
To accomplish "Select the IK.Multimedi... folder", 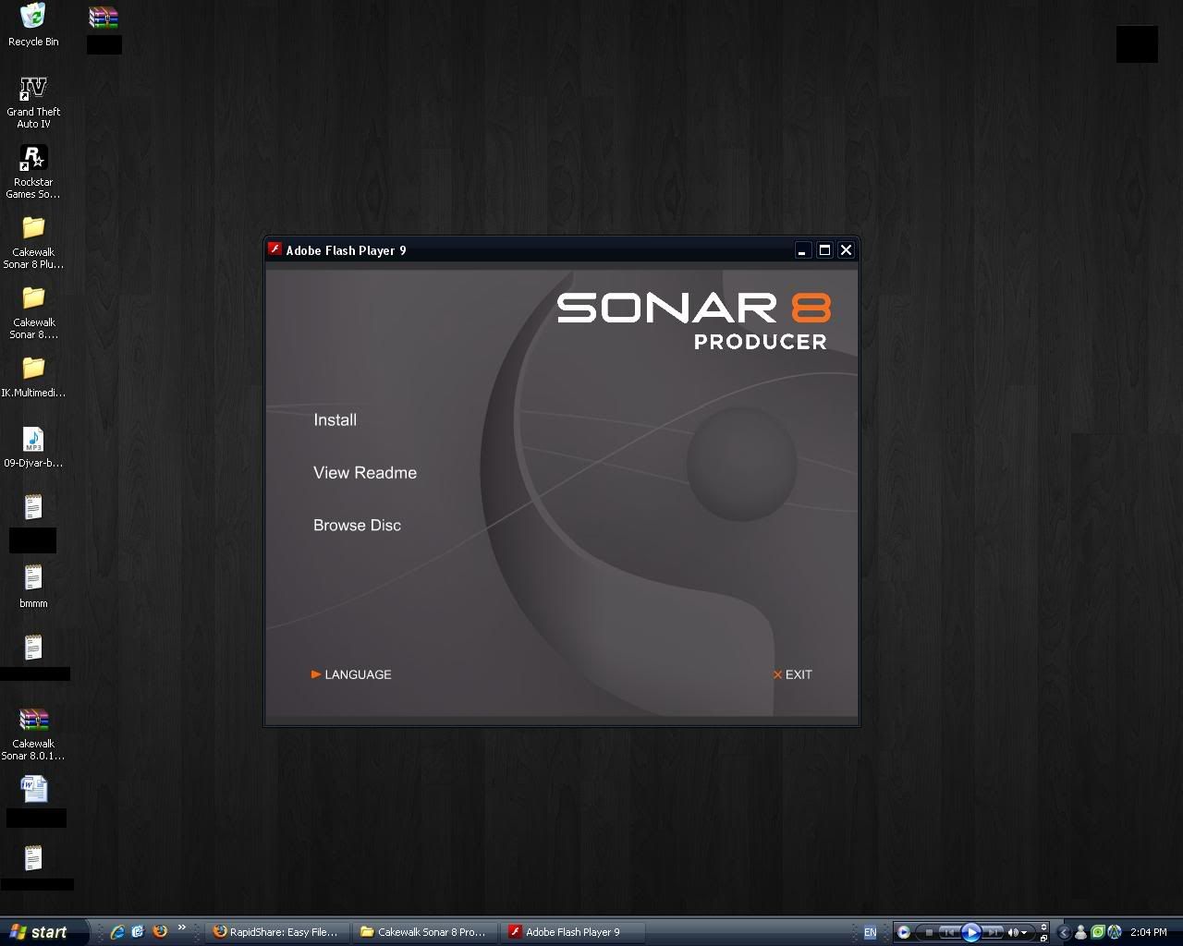I will pyautogui.click(x=33, y=377).
